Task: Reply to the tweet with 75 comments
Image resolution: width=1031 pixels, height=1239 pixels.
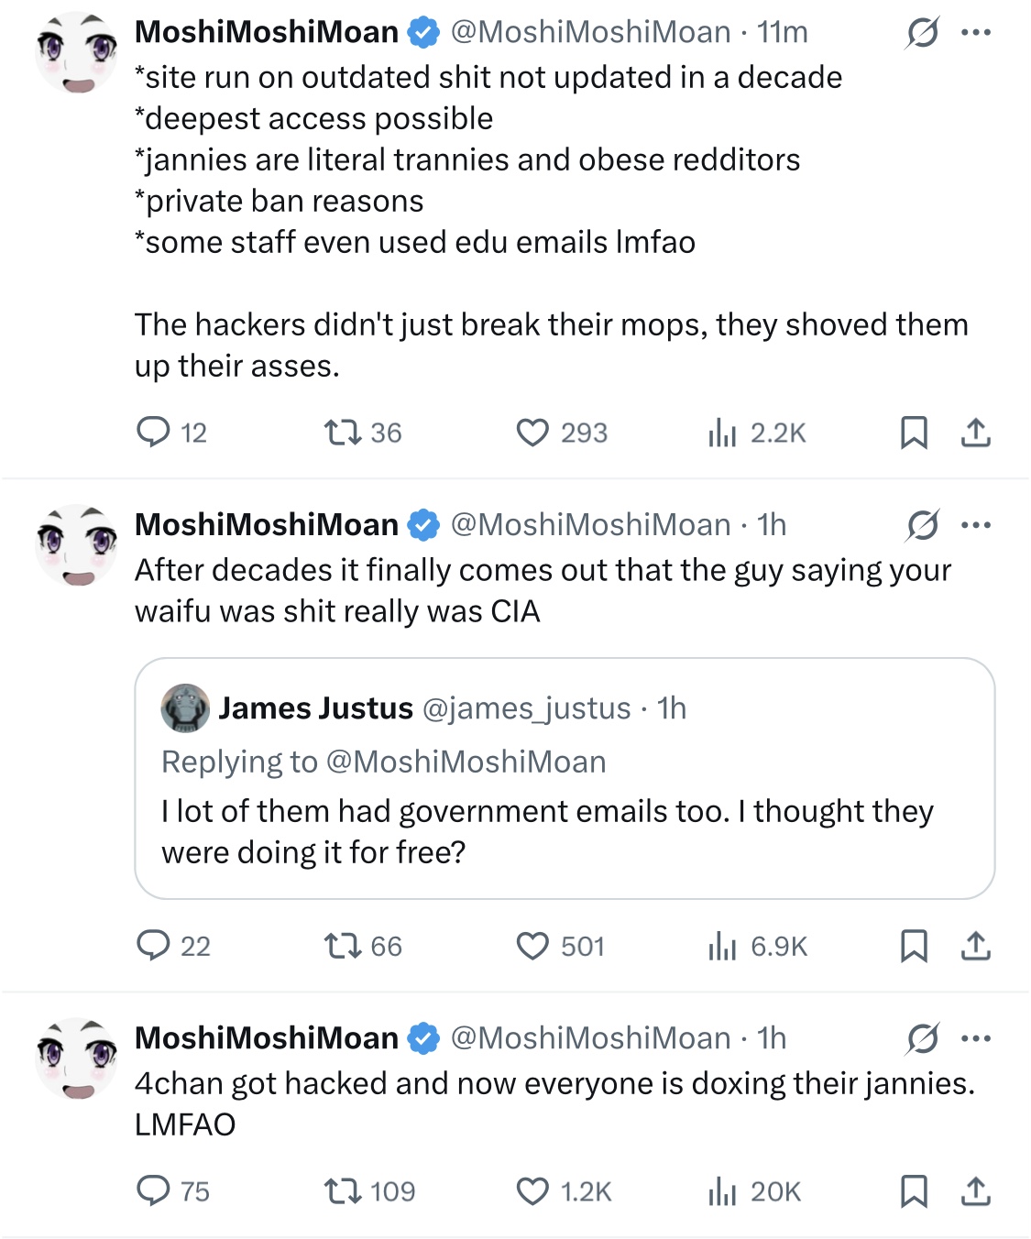Action: click(154, 1190)
